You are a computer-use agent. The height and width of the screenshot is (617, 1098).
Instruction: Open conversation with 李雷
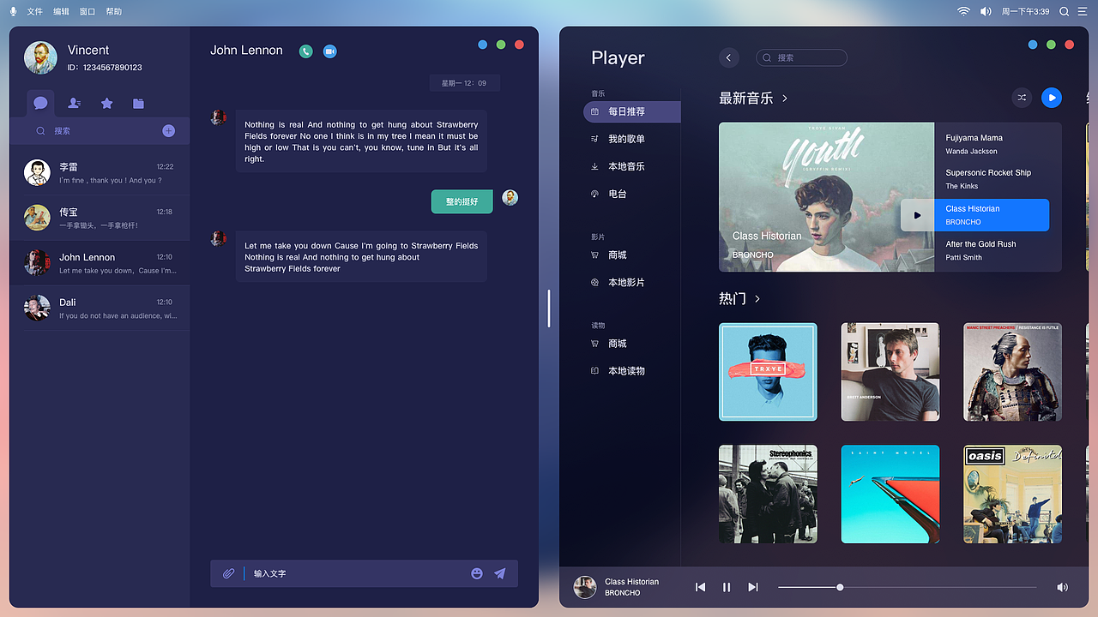(x=100, y=173)
